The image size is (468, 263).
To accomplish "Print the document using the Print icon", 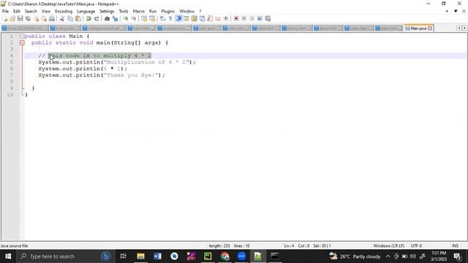I will (51, 18).
